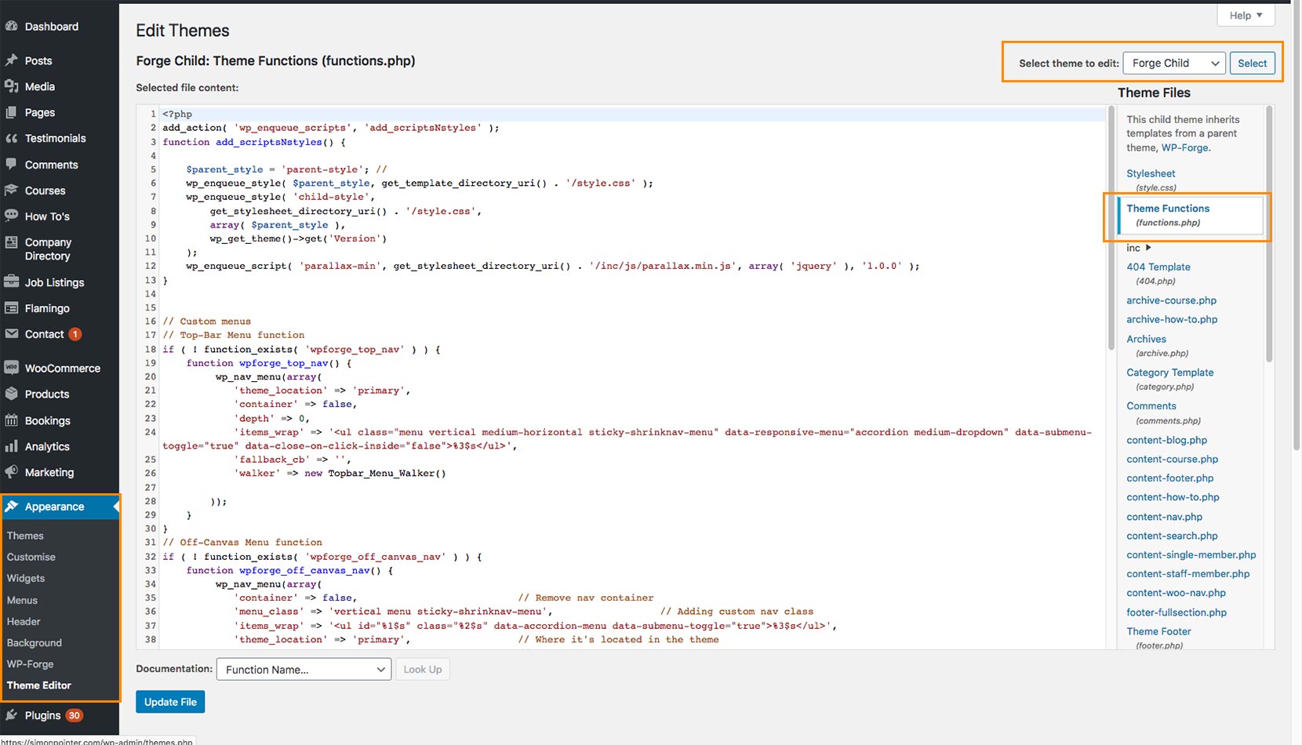This screenshot has height=745, width=1302.
Task: Click the Theme Files list scrollbar
Action: (1269, 235)
